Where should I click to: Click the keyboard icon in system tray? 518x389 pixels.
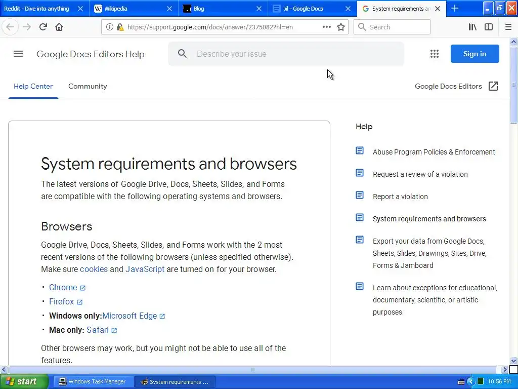pyautogui.click(x=461, y=382)
